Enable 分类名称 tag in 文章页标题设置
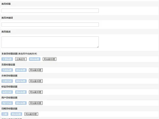This screenshot has width=159, height=119. (x=21, y=59)
